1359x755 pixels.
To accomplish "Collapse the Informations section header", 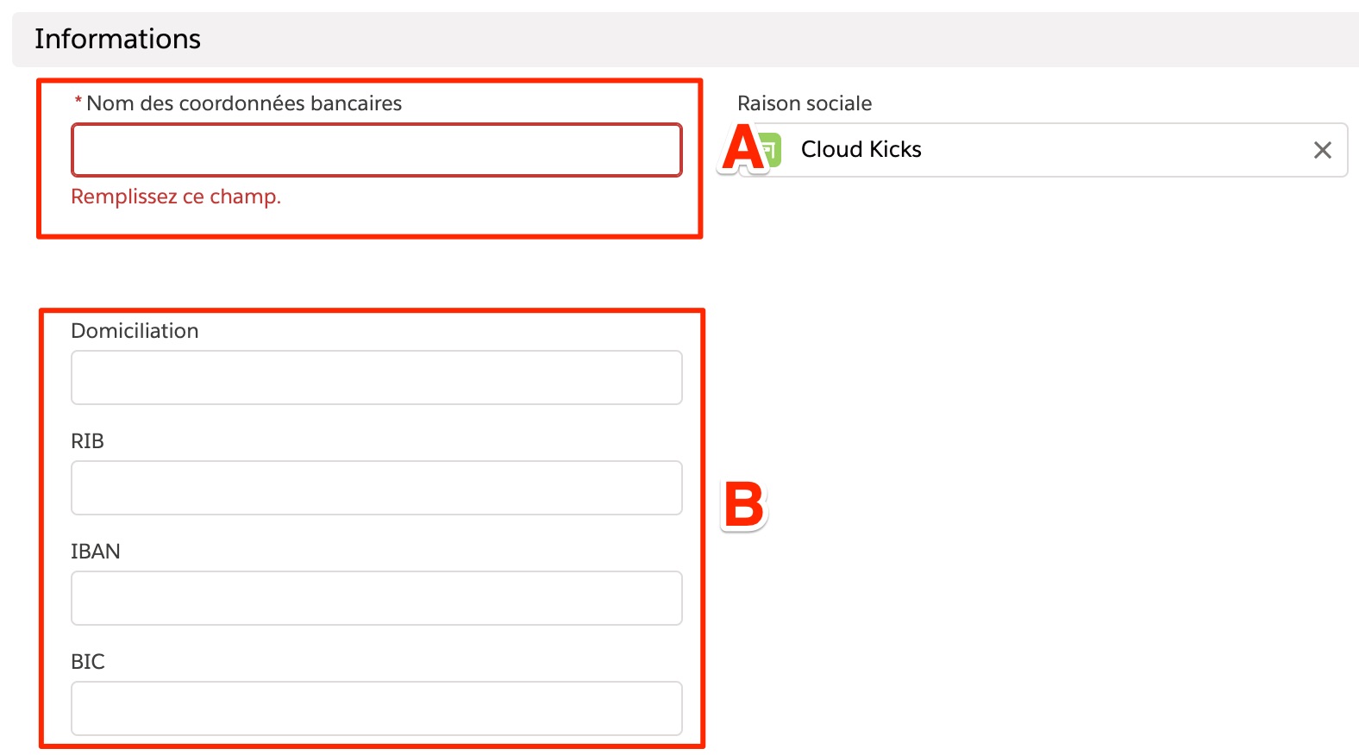I will point(117,40).
